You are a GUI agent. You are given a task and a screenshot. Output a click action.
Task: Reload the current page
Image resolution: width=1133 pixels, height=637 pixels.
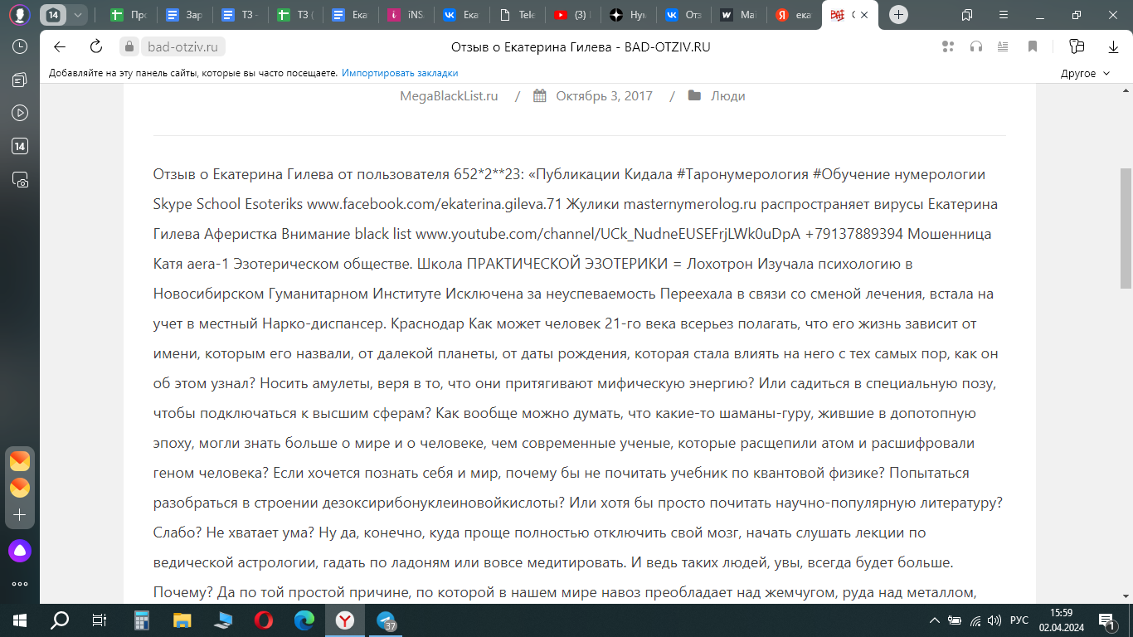[96, 47]
